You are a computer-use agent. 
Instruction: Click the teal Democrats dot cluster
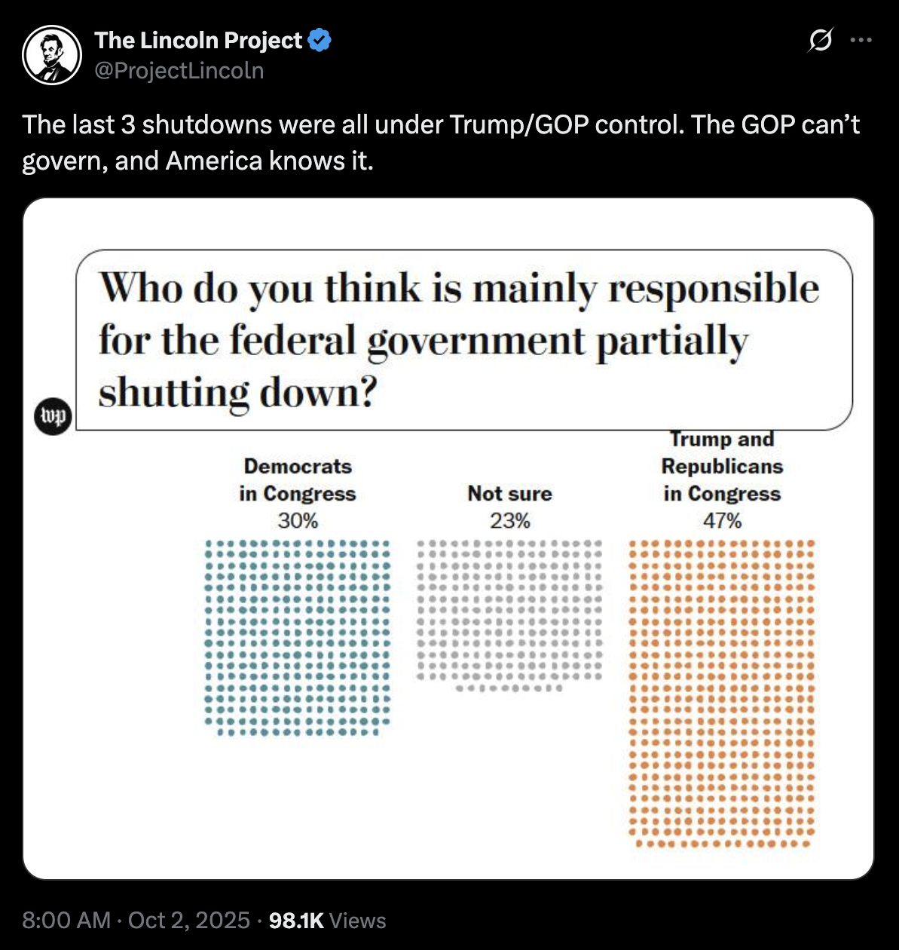click(x=298, y=637)
